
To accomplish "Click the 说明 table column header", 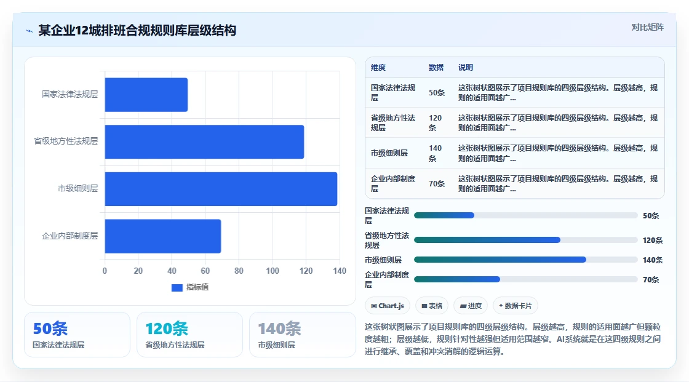I will pyautogui.click(x=465, y=67).
